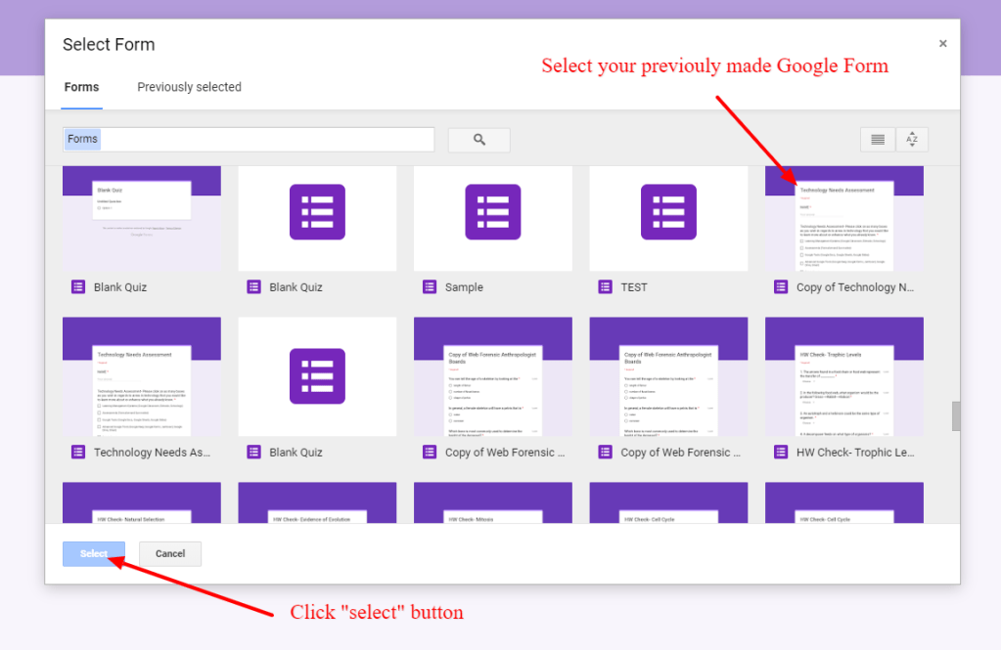The image size is (1001, 650).
Task: Select the first Blank Quiz preview thumbnail
Action: point(142,218)
